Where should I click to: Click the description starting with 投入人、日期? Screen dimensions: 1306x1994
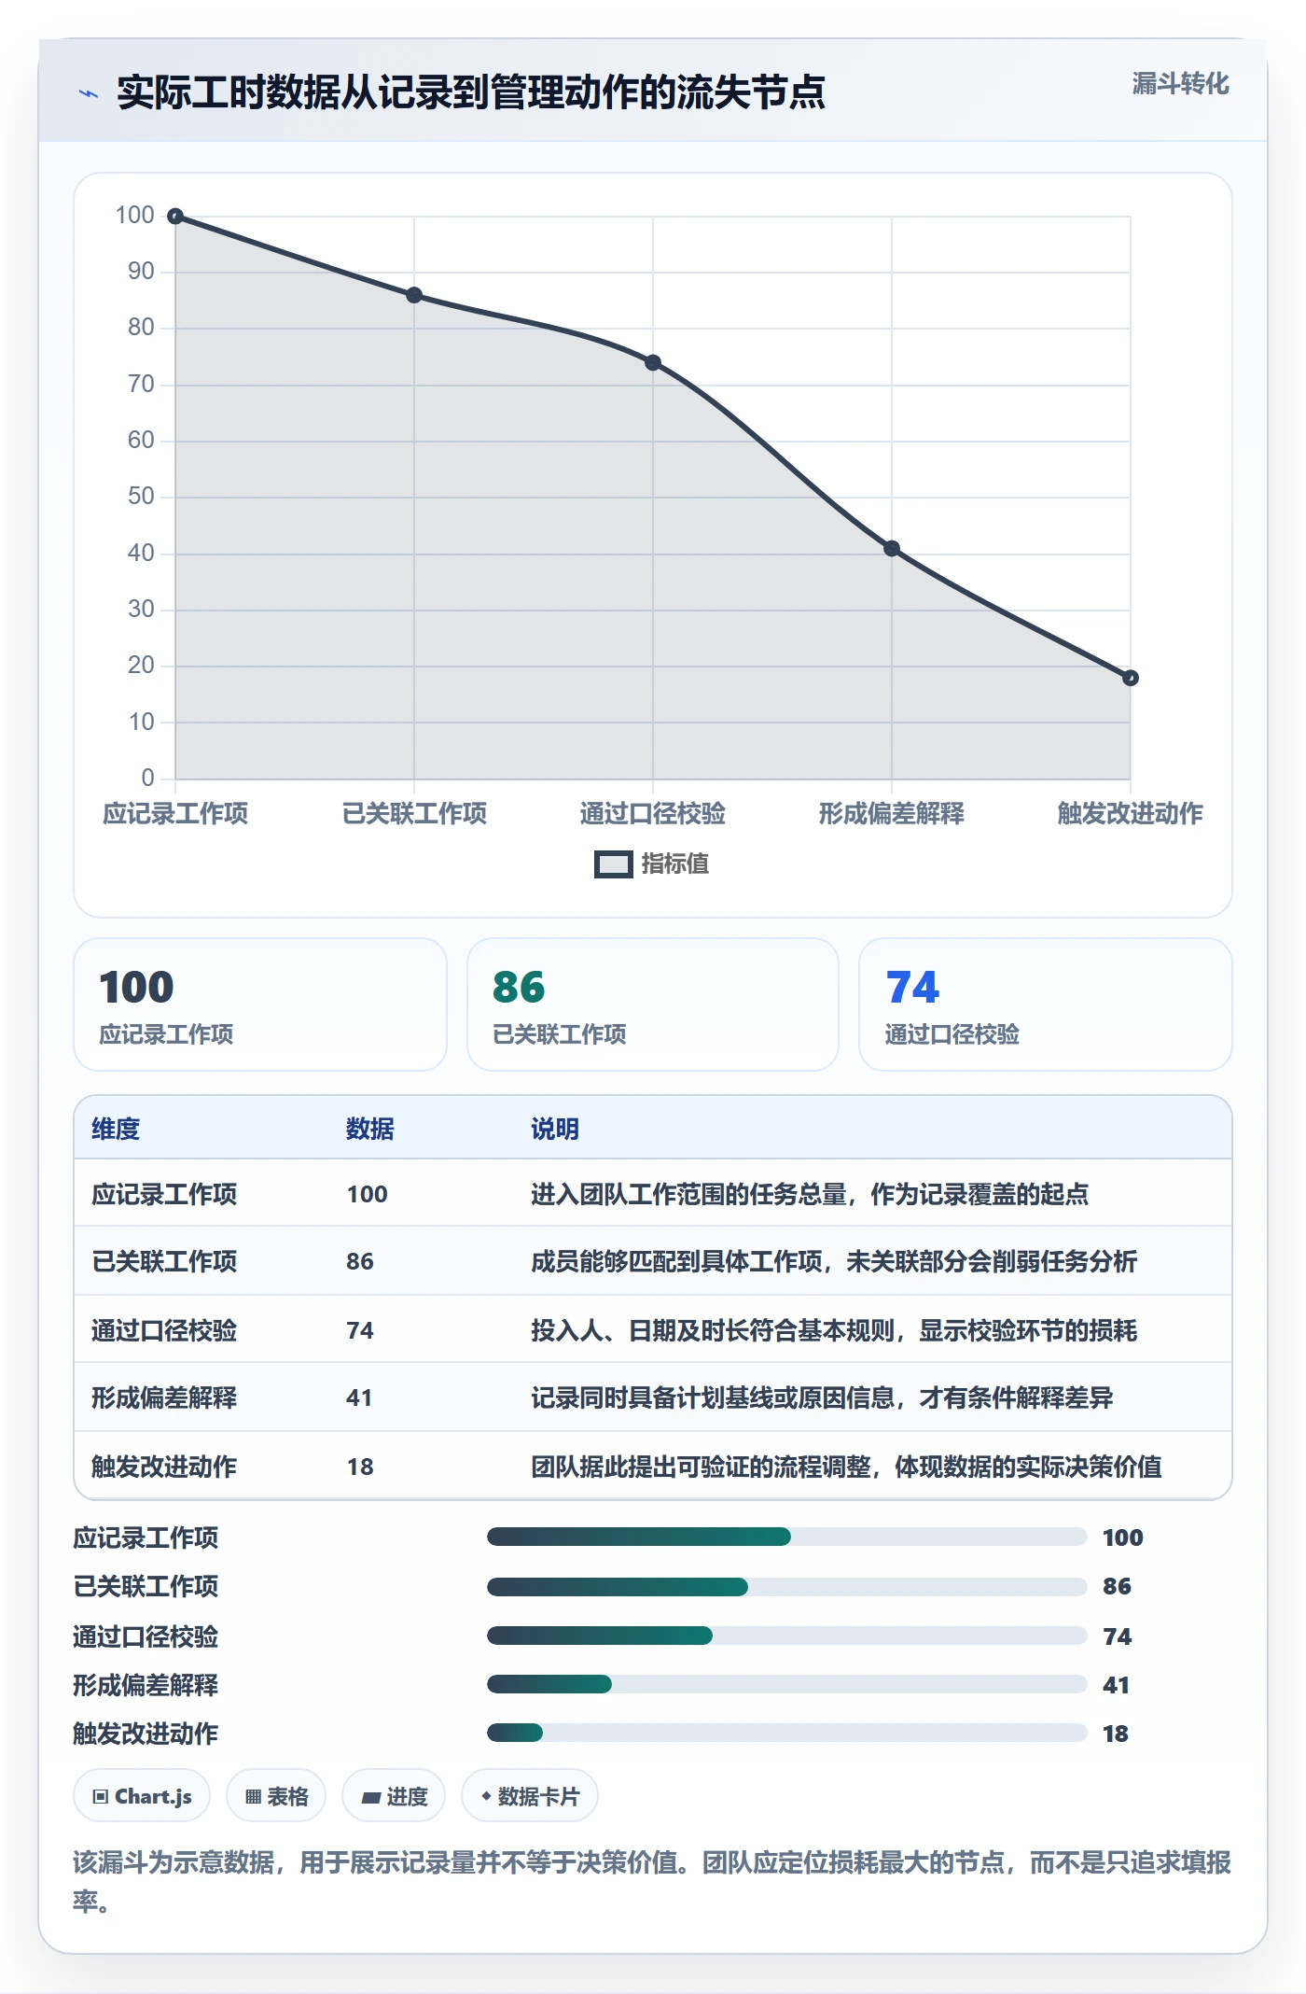coord(834,1330)
